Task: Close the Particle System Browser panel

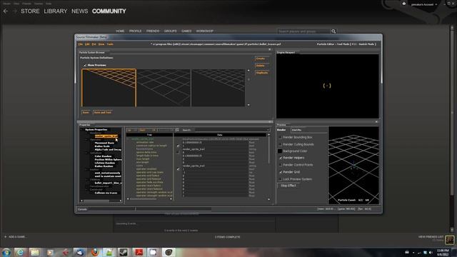Action: coord(270,49)
